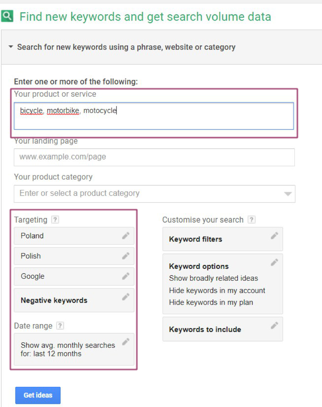This screenshot has height=407, width=322.
Task: Click the pencil icon in the Google row
Action: [x=126, y=276]
